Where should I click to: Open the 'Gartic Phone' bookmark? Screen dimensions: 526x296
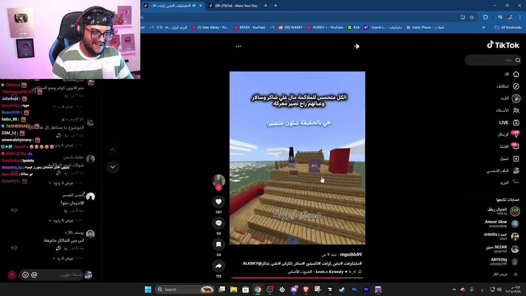pyautogui.click(x=425, y=28)
